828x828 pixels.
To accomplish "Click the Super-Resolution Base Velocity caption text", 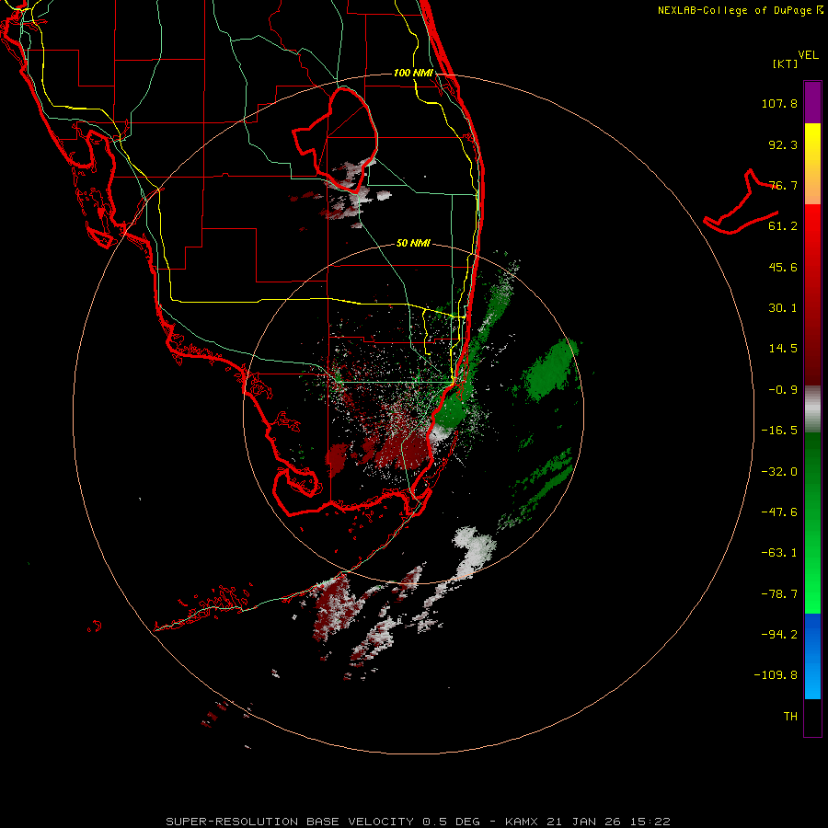I will (419, 822).
